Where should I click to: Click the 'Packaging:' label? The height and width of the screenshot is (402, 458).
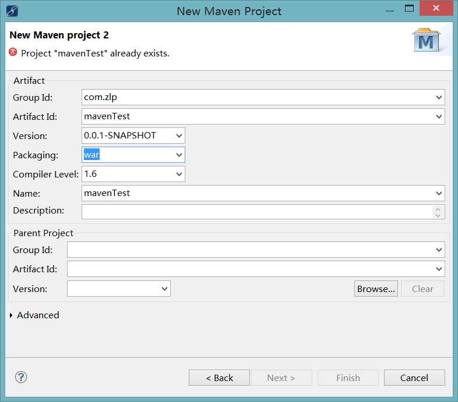pyautogui.click(x=36, y=155)
